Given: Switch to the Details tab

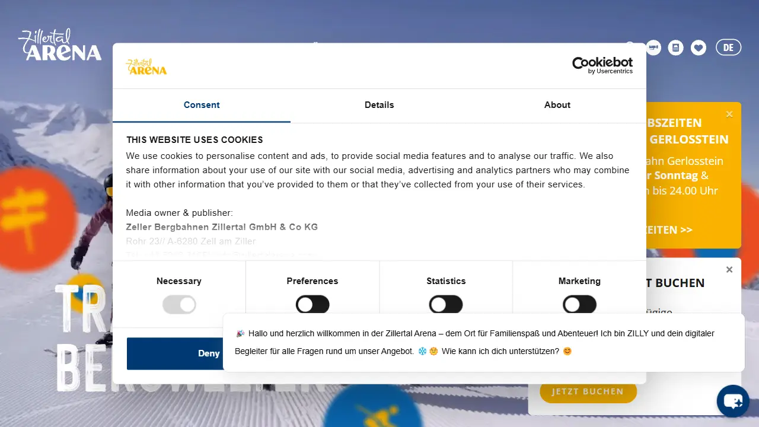Looking at the screenshot, I should (379, 105).
